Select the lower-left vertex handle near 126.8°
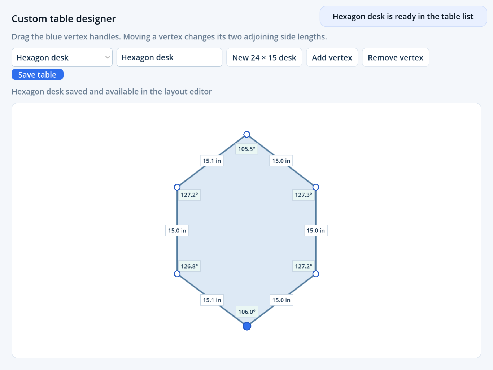Screen dimensions: 493x370 tap(177, 274)
